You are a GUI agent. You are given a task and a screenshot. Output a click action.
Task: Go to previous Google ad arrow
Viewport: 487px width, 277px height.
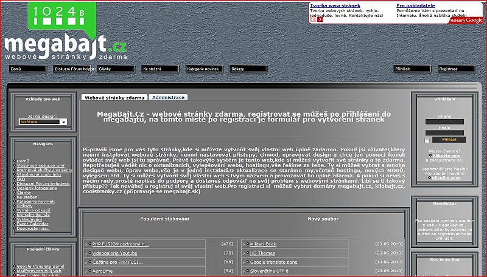click(313, 19)
